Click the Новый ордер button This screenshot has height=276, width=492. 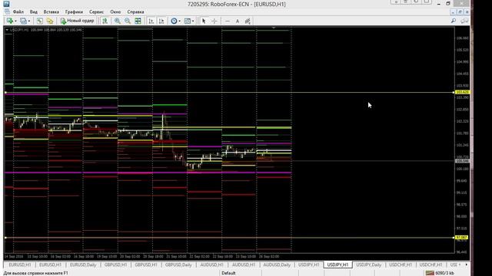[x=77, y=21]
